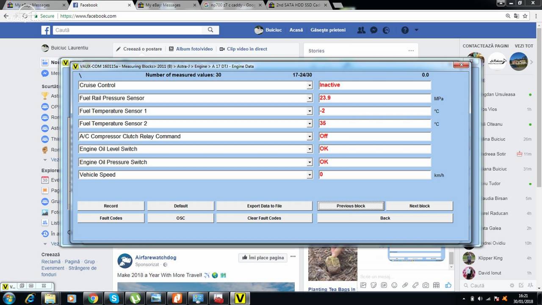Click the Facebook search box
Viewport: 542px width, 305px height.
click(x=128, y=30)
